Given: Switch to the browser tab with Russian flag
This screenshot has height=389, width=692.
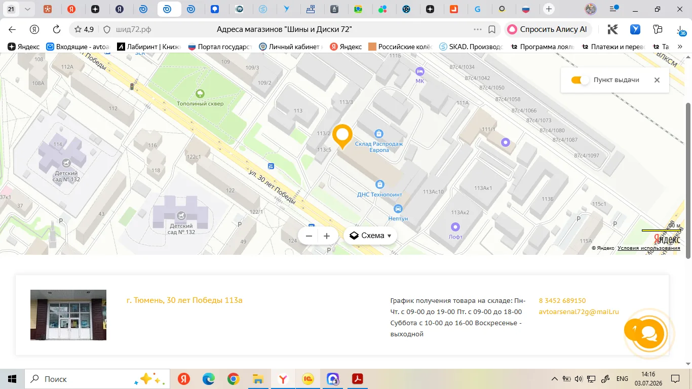Looking at the screenshot, I should tap(525, 9).
